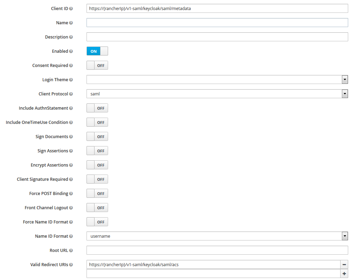Click help icon beside Client Protocol
Image resolution: width=360 pixels, height=279 pixels.
[x=71, y=94]
